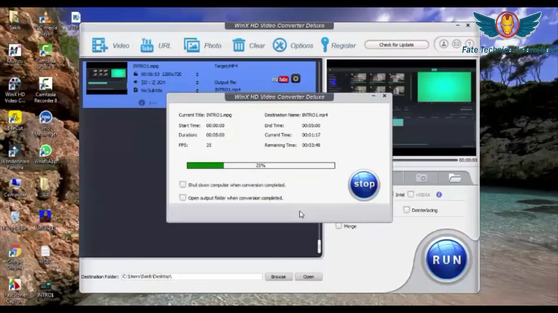Open the All folder desktop icon
The image size is (558, 313).
[x=45, y=188]
